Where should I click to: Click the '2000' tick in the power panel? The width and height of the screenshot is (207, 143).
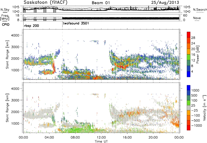pyautogui.click(x=15, y=58)
